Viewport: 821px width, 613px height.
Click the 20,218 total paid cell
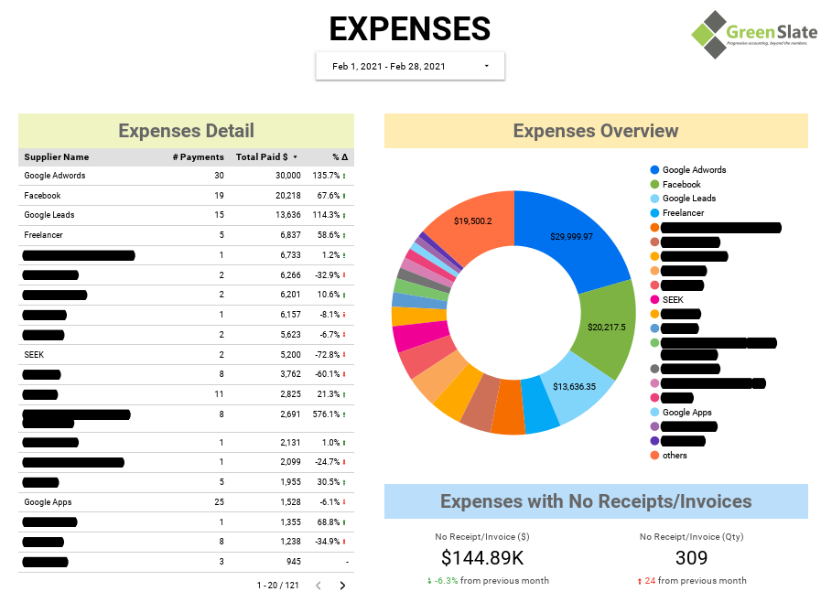(288, 195)
